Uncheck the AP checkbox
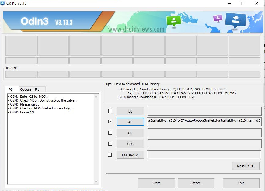 110,122
